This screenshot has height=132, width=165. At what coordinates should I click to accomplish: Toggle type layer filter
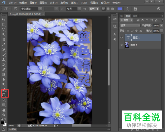coord(147,20)
